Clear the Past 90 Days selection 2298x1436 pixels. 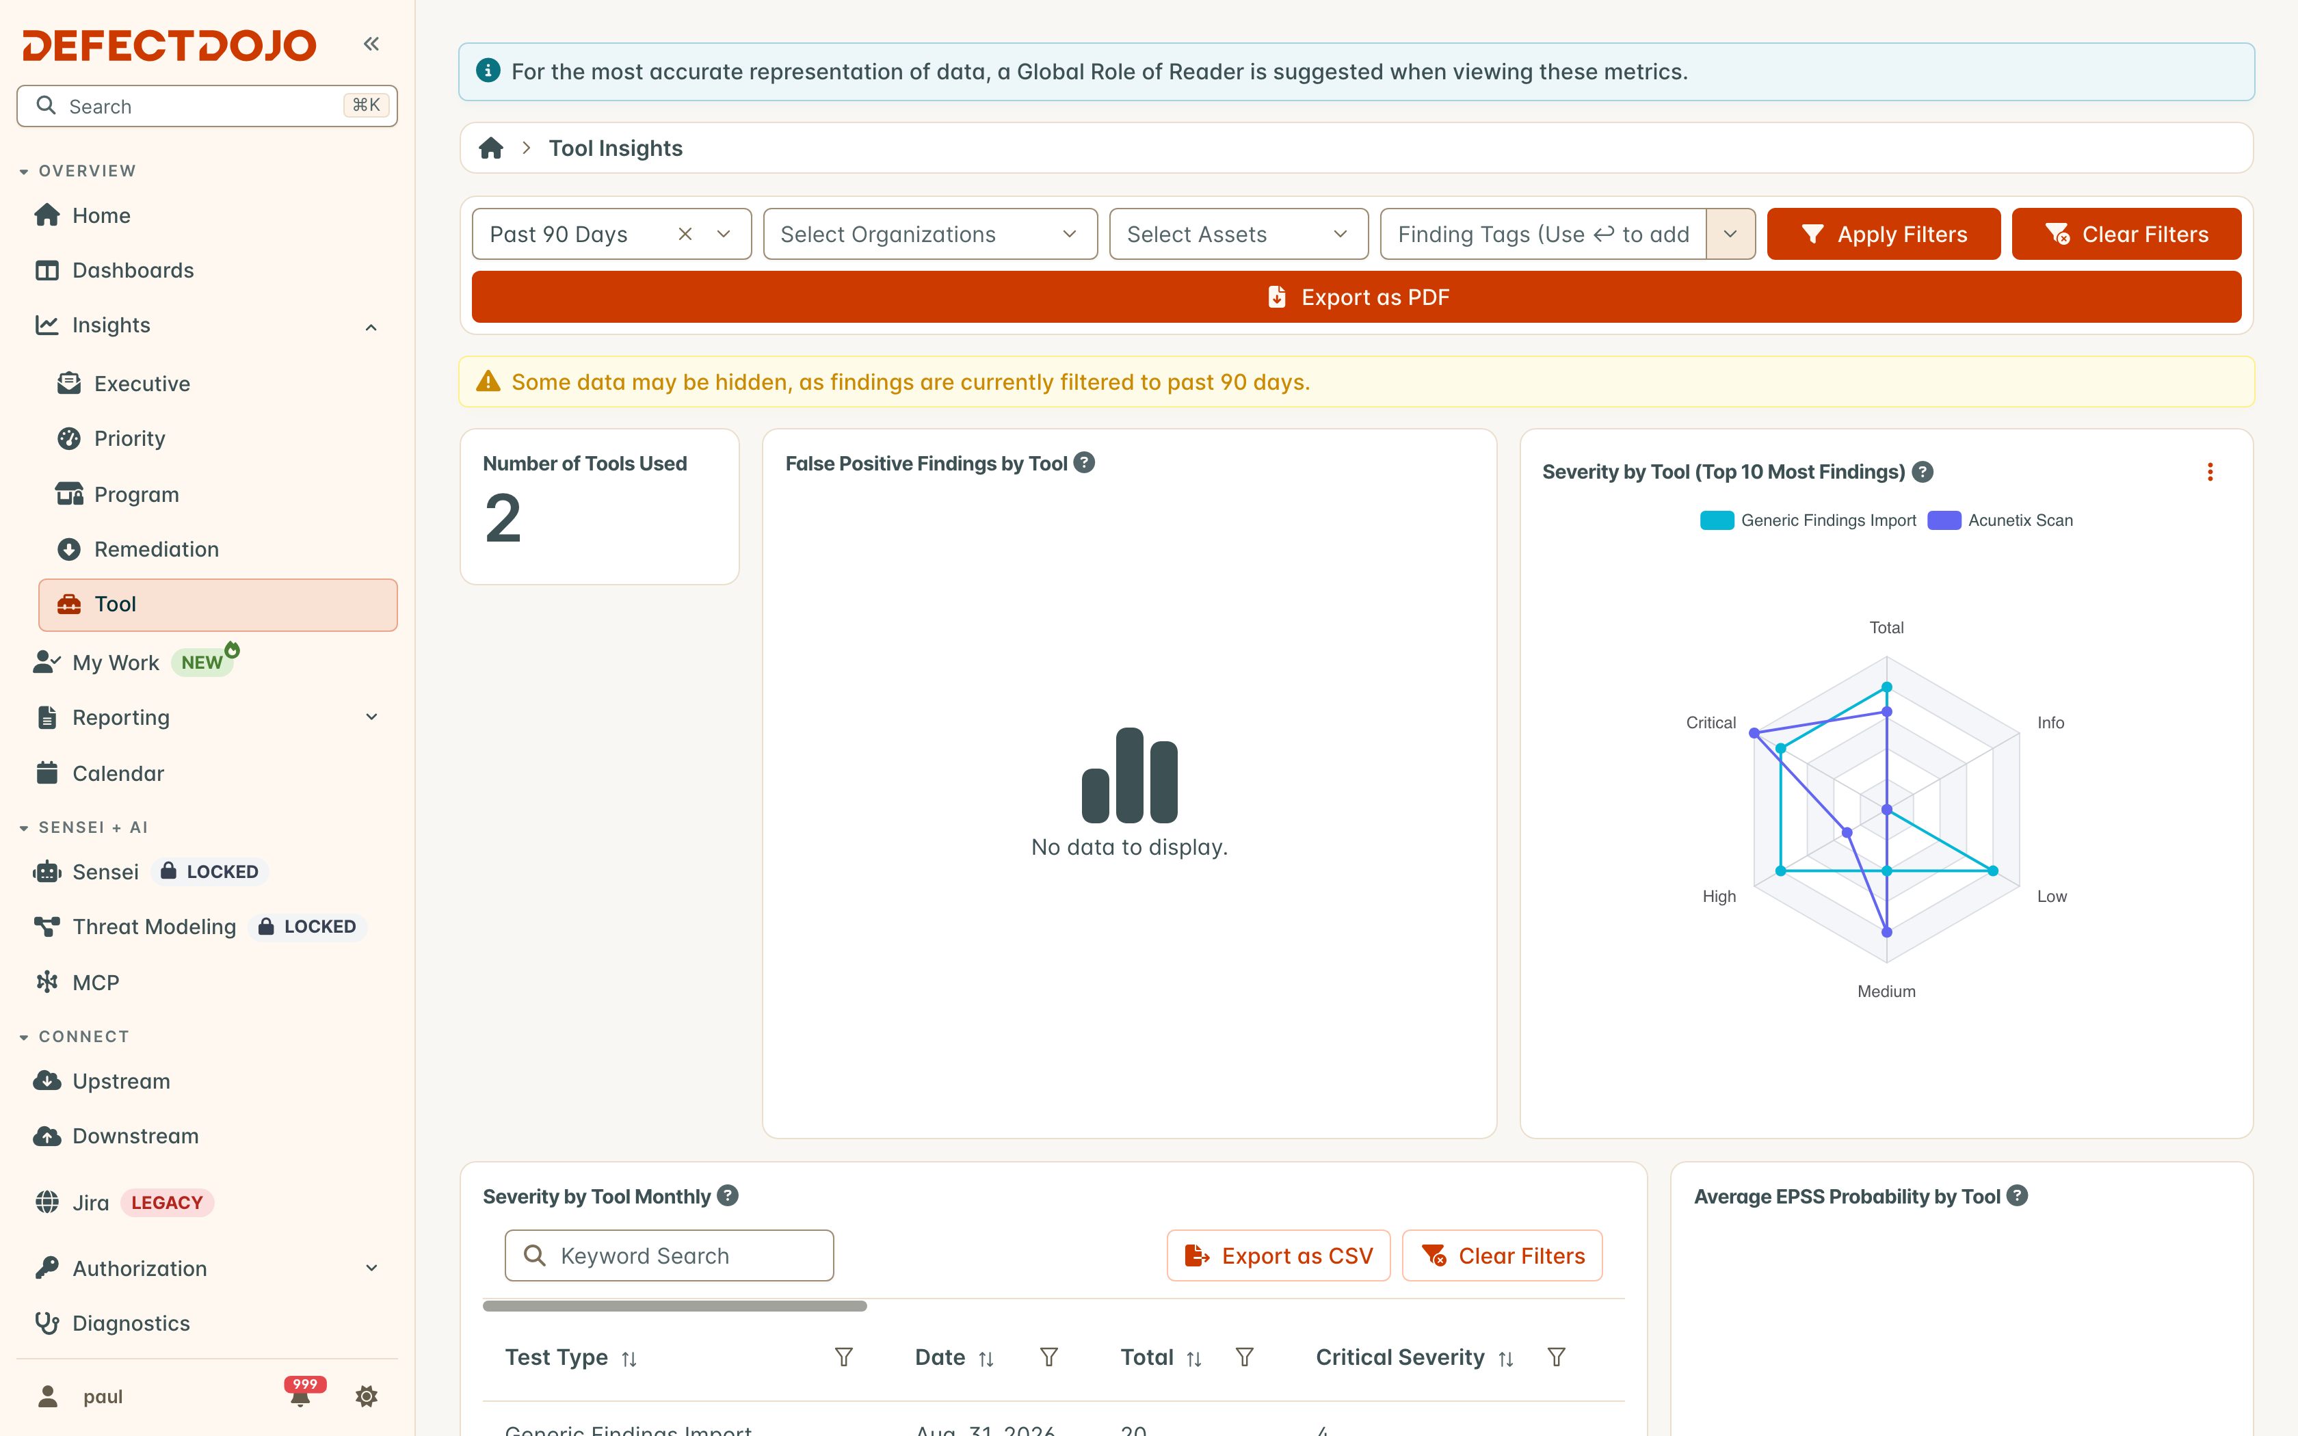(685, 234)
